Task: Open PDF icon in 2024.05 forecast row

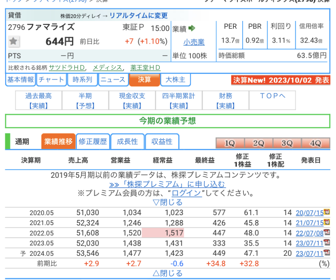Action: click(327, 252)
